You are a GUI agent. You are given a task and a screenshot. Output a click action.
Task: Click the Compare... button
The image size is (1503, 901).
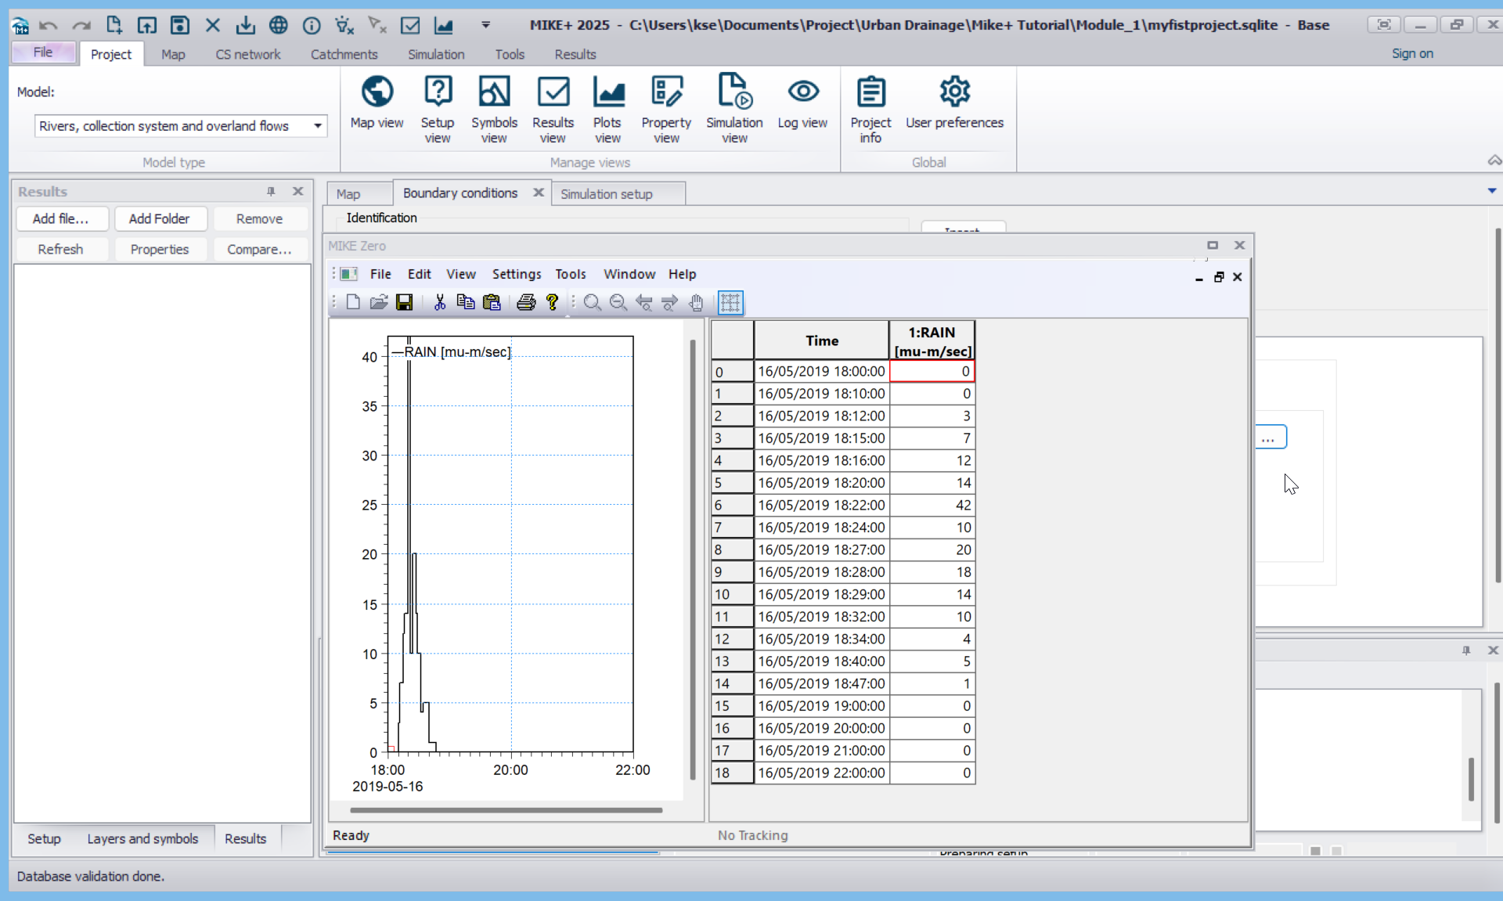(259, 249)
